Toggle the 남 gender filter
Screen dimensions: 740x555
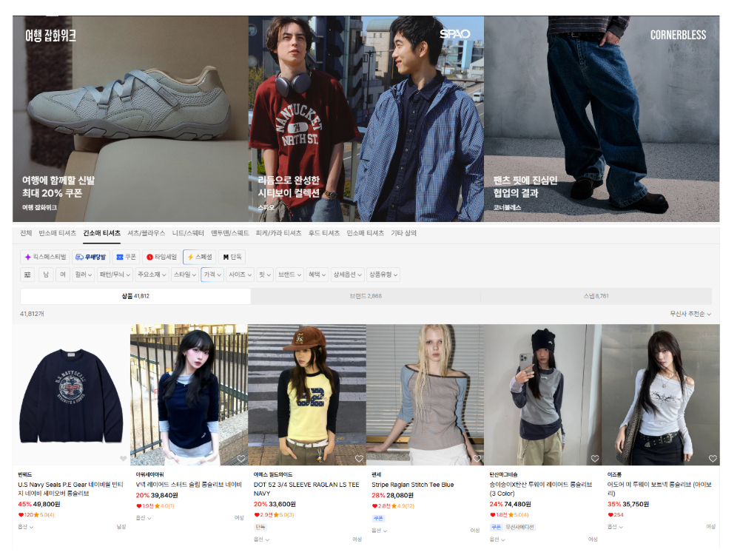(x=46, y=275)
